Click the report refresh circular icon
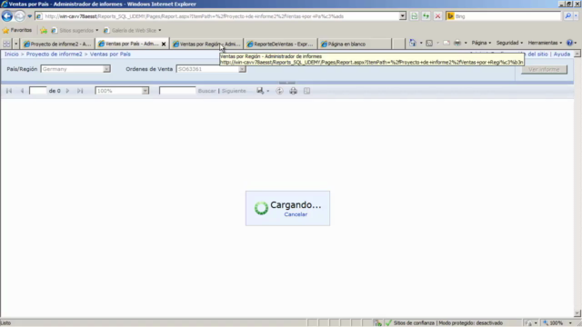The width and height of the screenshot is (582, 327). [x=279, y=91]
